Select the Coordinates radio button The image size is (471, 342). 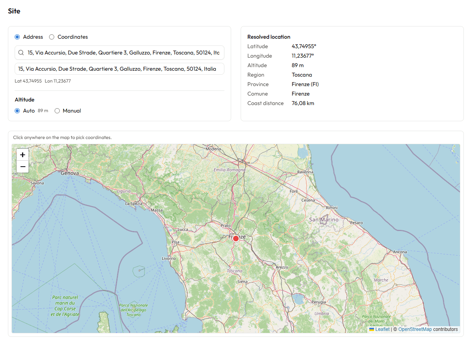[x=52, y=37]
